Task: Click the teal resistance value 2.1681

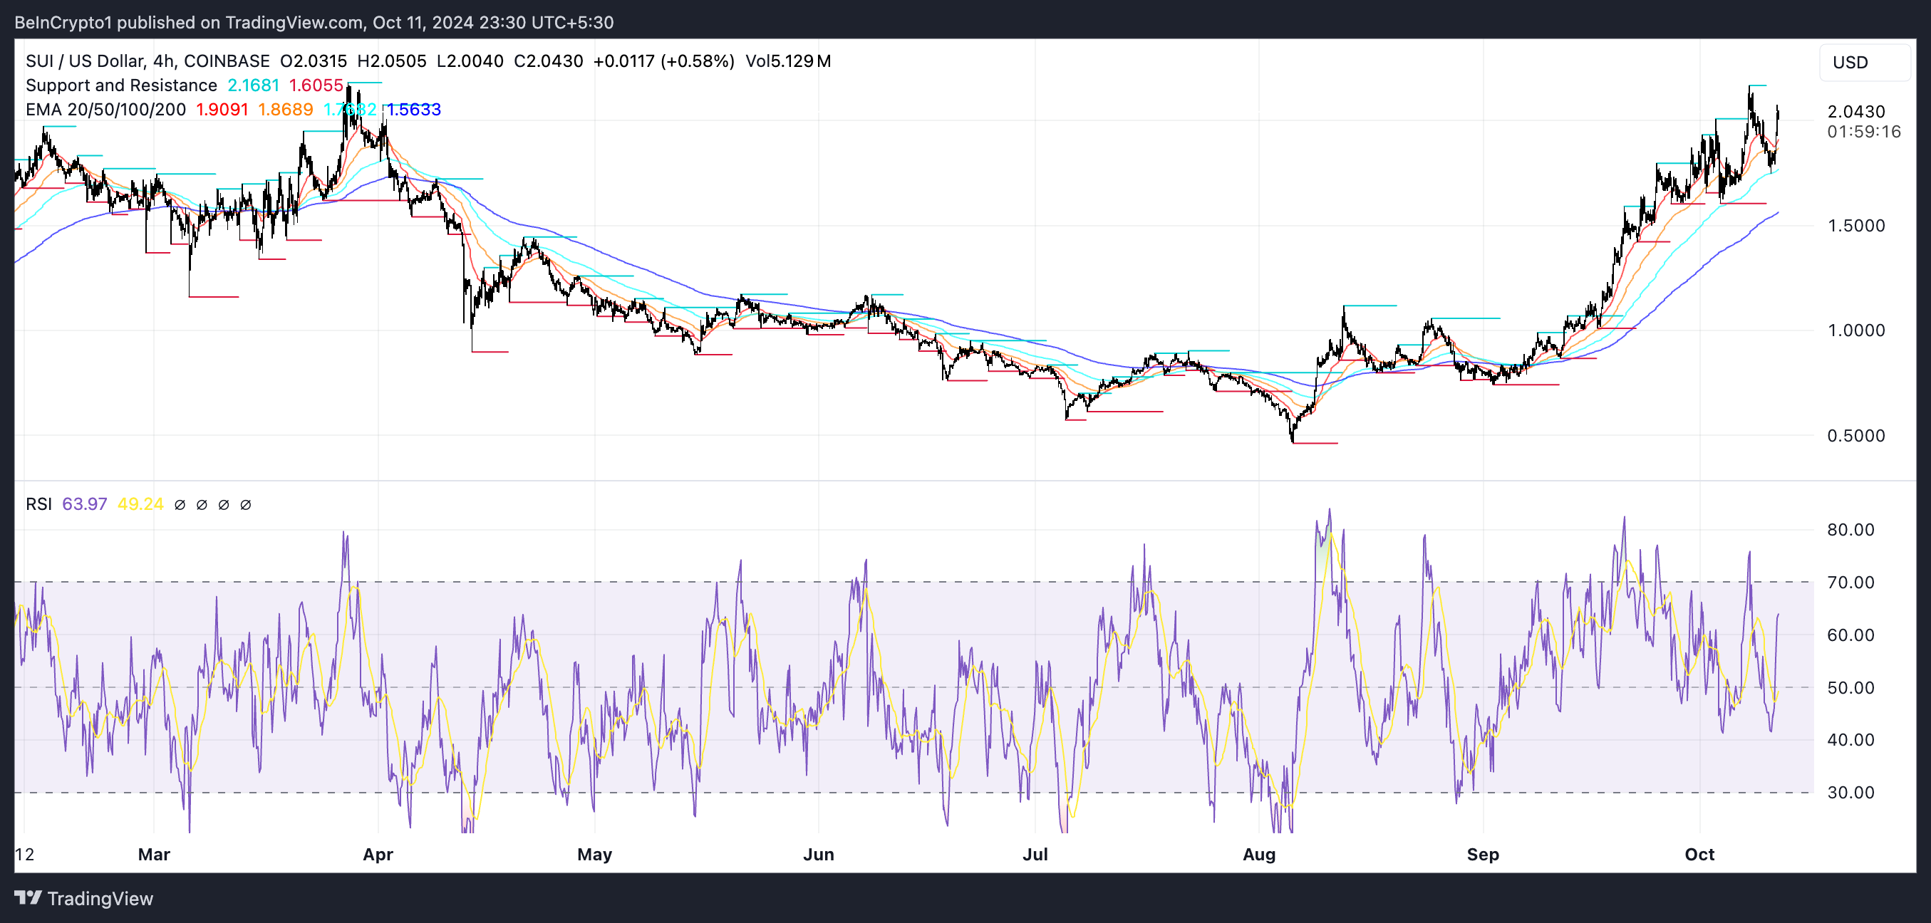Action: point(254,85)
